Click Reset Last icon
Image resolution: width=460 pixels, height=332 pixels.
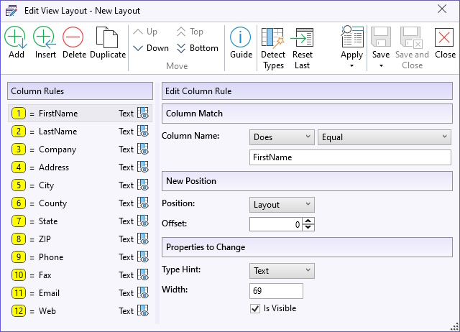tap(302, 37)
